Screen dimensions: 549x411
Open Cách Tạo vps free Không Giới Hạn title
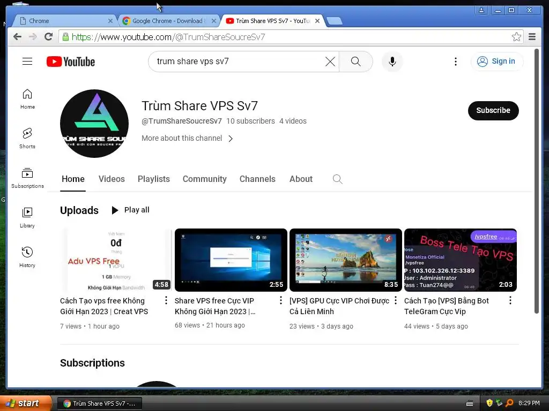coord(104,306)
